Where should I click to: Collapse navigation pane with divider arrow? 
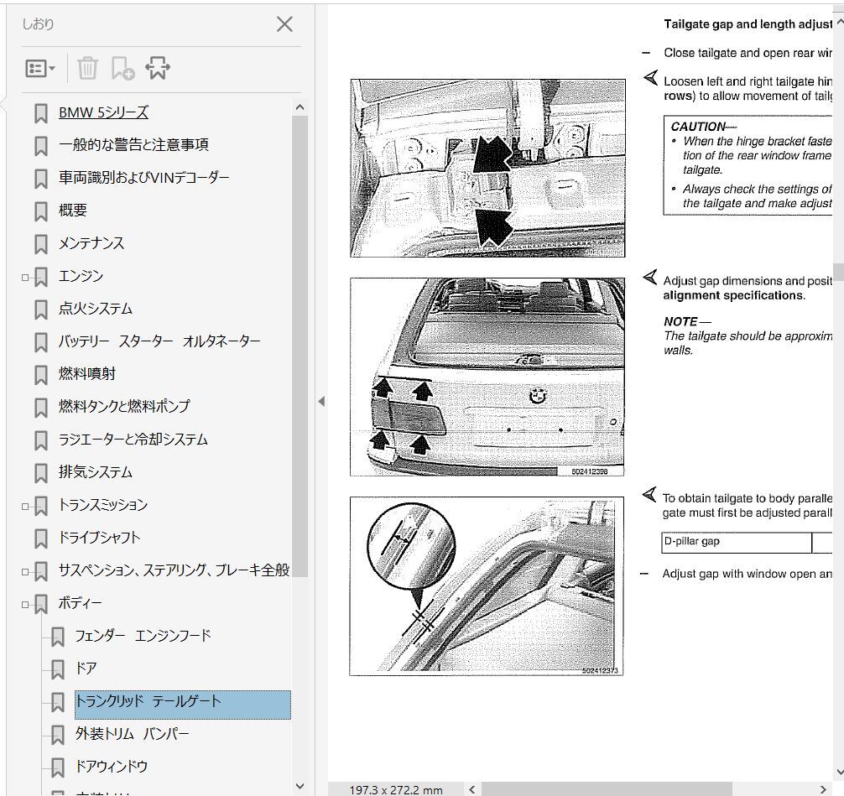coord(321,401)
